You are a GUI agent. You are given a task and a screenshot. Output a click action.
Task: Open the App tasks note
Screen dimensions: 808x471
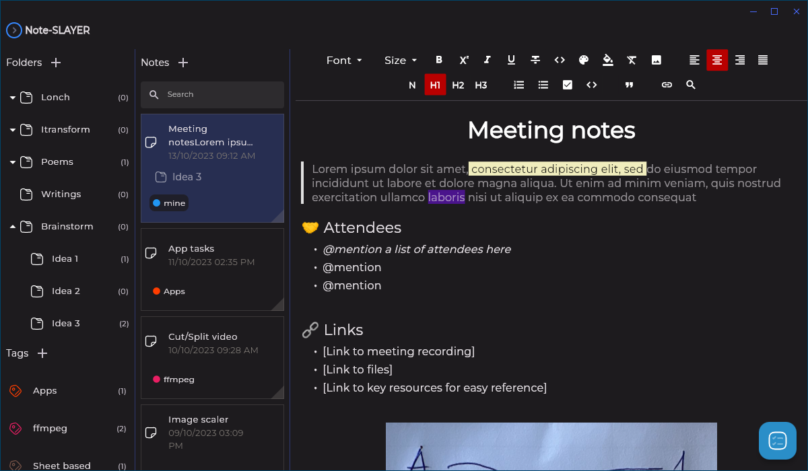click(x=212, y=269)
